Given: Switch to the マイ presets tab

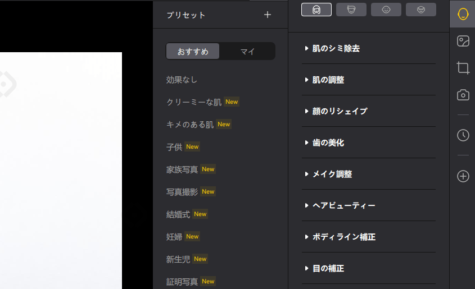Looking at the screenshot, I should [x=247, y=52].
